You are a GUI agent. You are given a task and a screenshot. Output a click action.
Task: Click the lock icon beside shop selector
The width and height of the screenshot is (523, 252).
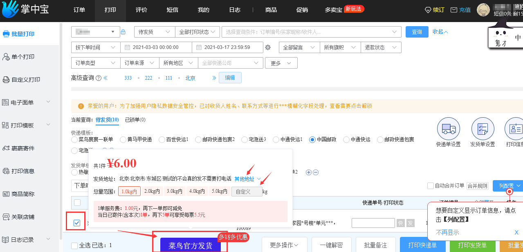123,32
